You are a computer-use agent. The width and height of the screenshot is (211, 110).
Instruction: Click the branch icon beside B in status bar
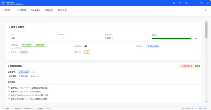tap(47, 109)
